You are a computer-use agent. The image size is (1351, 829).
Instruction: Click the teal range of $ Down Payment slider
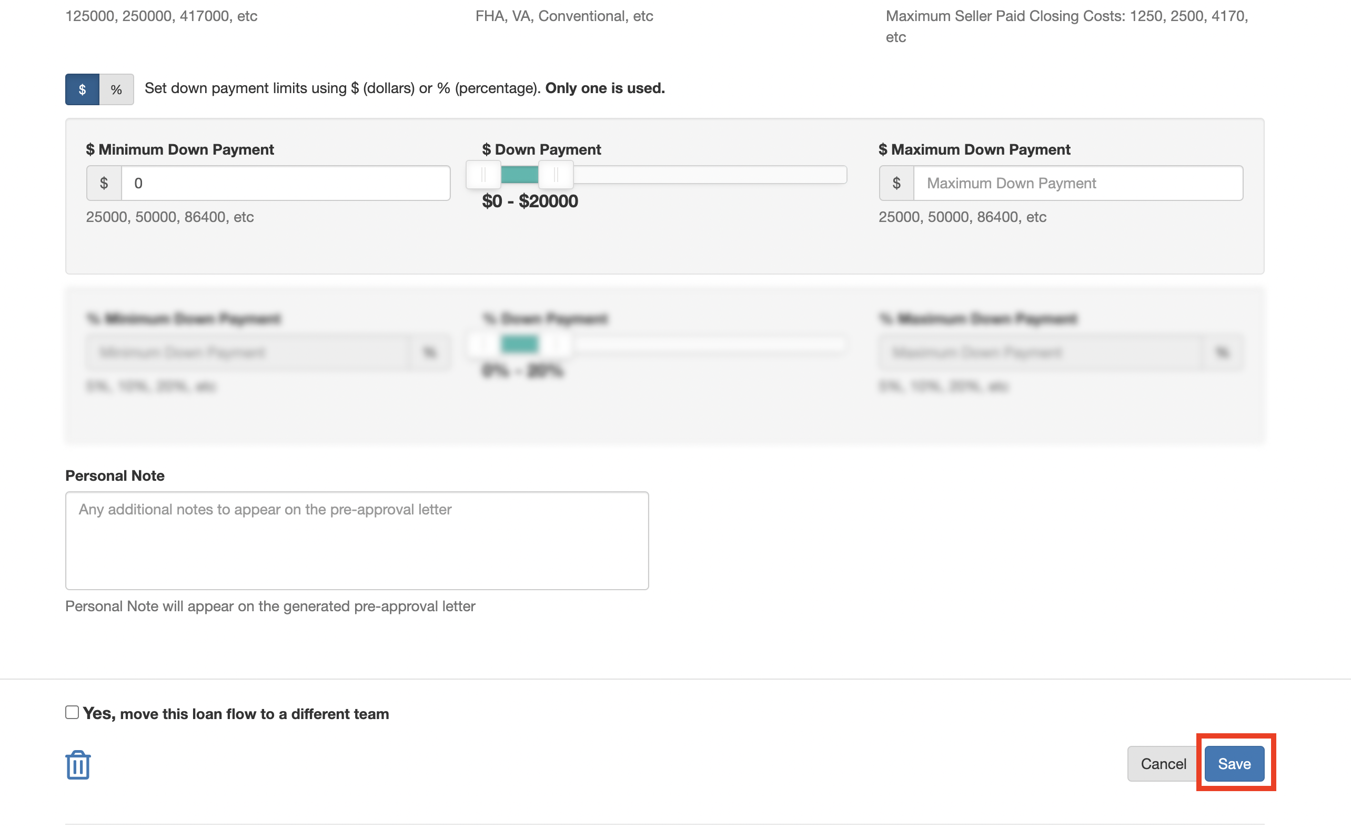point(519,175)
